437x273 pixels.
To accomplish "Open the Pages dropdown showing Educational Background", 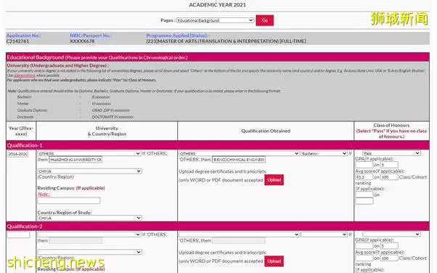I will click(x=215, y=20).
